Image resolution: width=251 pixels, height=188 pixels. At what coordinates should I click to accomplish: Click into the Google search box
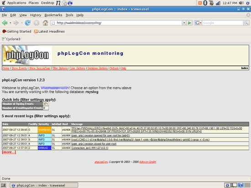(223, 23)
